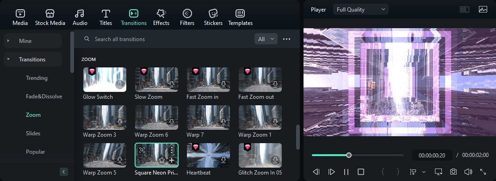496x181 pixels.
Task: Download the Warp Zoom 3 transition
Action: (x=119, y=122)
